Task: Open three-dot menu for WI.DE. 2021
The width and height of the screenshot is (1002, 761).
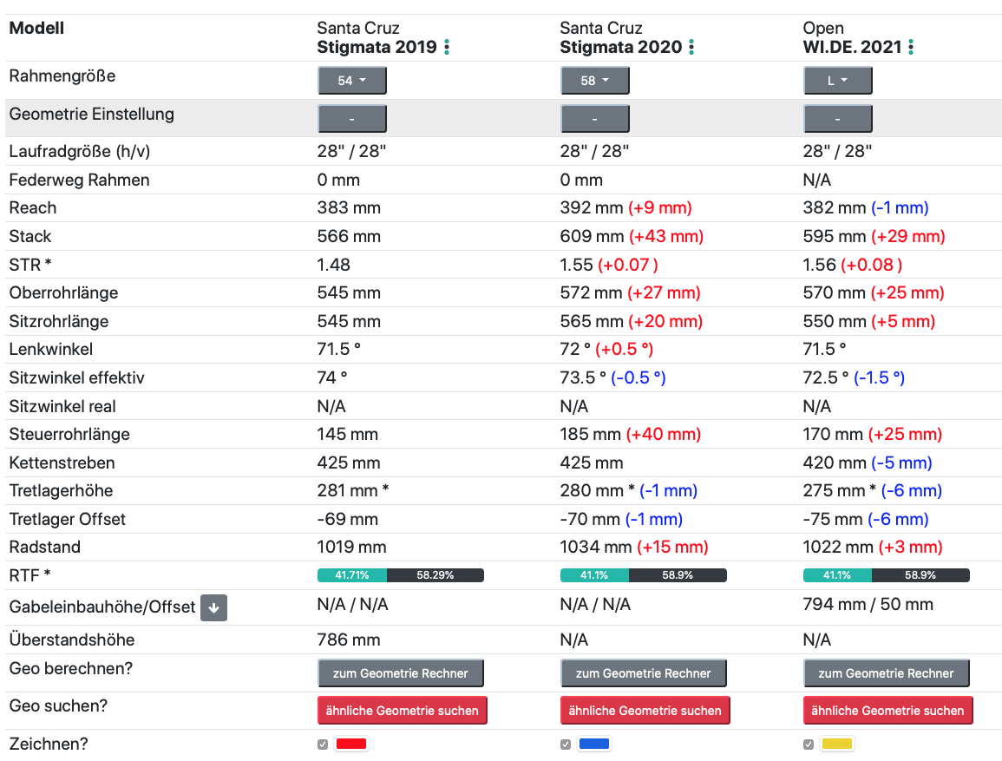Action: pos(911,47)
